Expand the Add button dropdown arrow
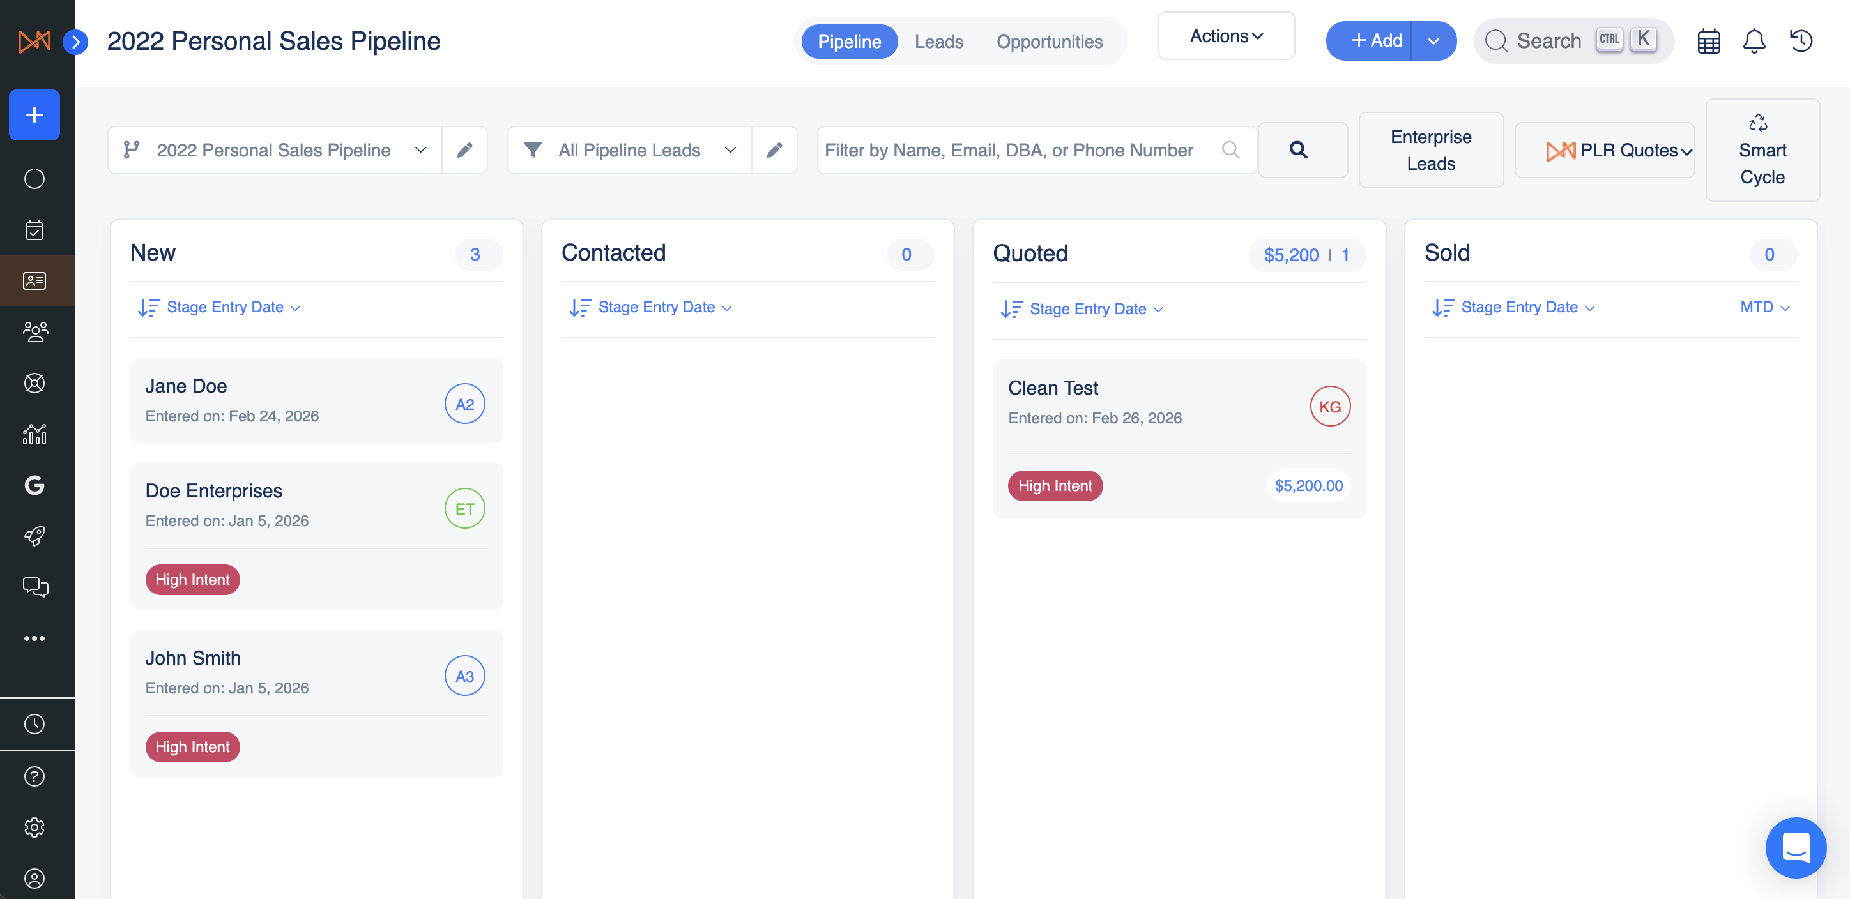 [1433, 41]
